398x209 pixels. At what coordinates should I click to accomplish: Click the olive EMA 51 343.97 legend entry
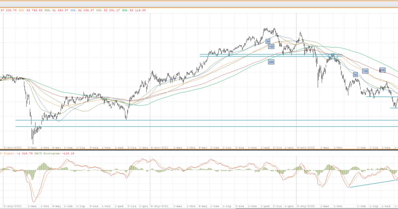click(57, 10)
